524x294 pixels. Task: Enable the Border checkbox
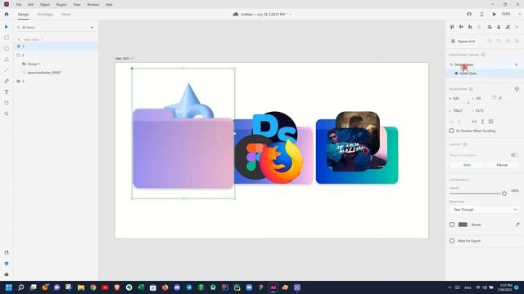(x=452, y=225)
